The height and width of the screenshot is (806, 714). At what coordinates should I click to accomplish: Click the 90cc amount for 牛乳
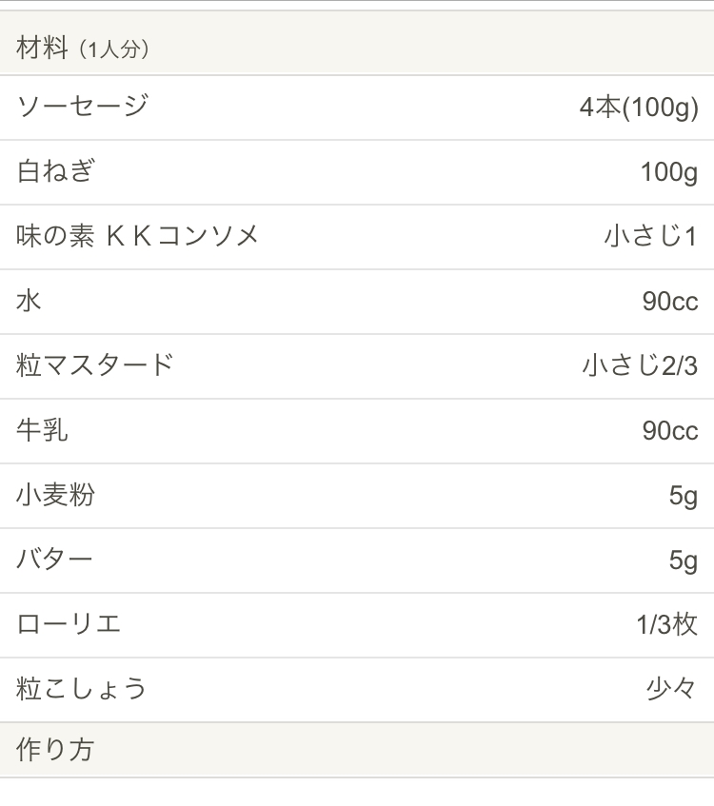pyautogui.click(x=669, y=431)
